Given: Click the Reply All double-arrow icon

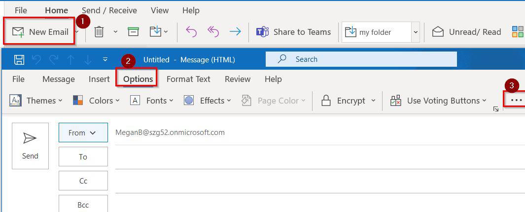Looking at the screenshot, I should 213,32.
